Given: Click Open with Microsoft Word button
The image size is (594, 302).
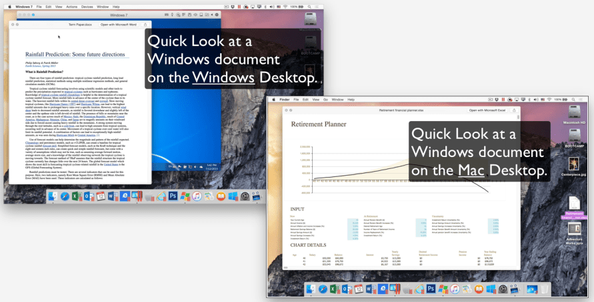Looking at the screenshot, I should pos(118,25).
